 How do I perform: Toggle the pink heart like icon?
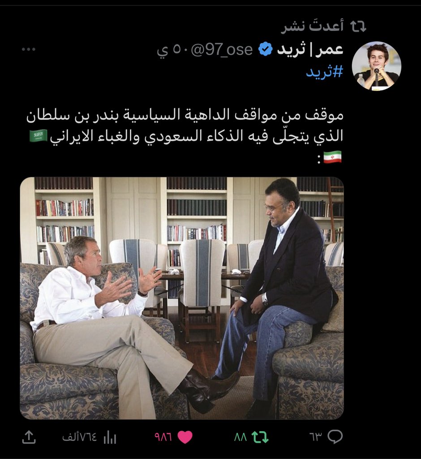185,437
